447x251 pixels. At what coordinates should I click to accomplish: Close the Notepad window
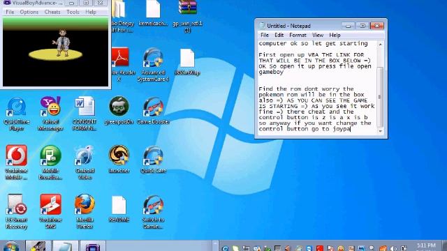[377, 26]
